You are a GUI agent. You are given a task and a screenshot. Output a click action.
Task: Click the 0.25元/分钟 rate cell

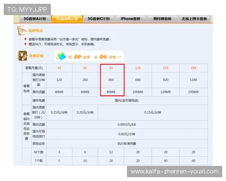tap(59, 113)
